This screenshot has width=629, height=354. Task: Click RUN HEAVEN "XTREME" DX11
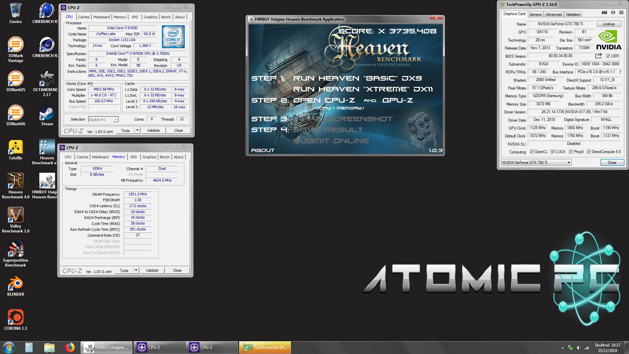tap(363, 89)
